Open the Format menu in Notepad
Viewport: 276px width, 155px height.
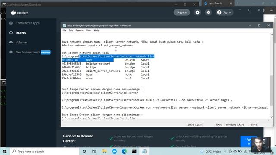tap(79, 31)
